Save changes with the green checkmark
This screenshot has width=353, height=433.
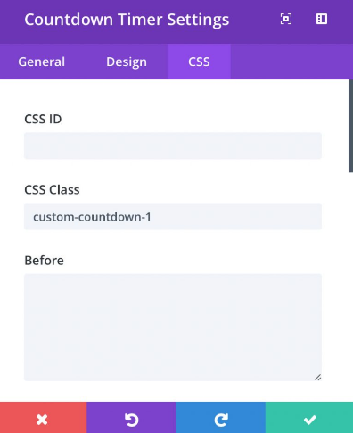pos(309,418)
